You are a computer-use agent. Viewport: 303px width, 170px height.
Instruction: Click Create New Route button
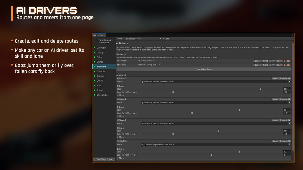204,69
